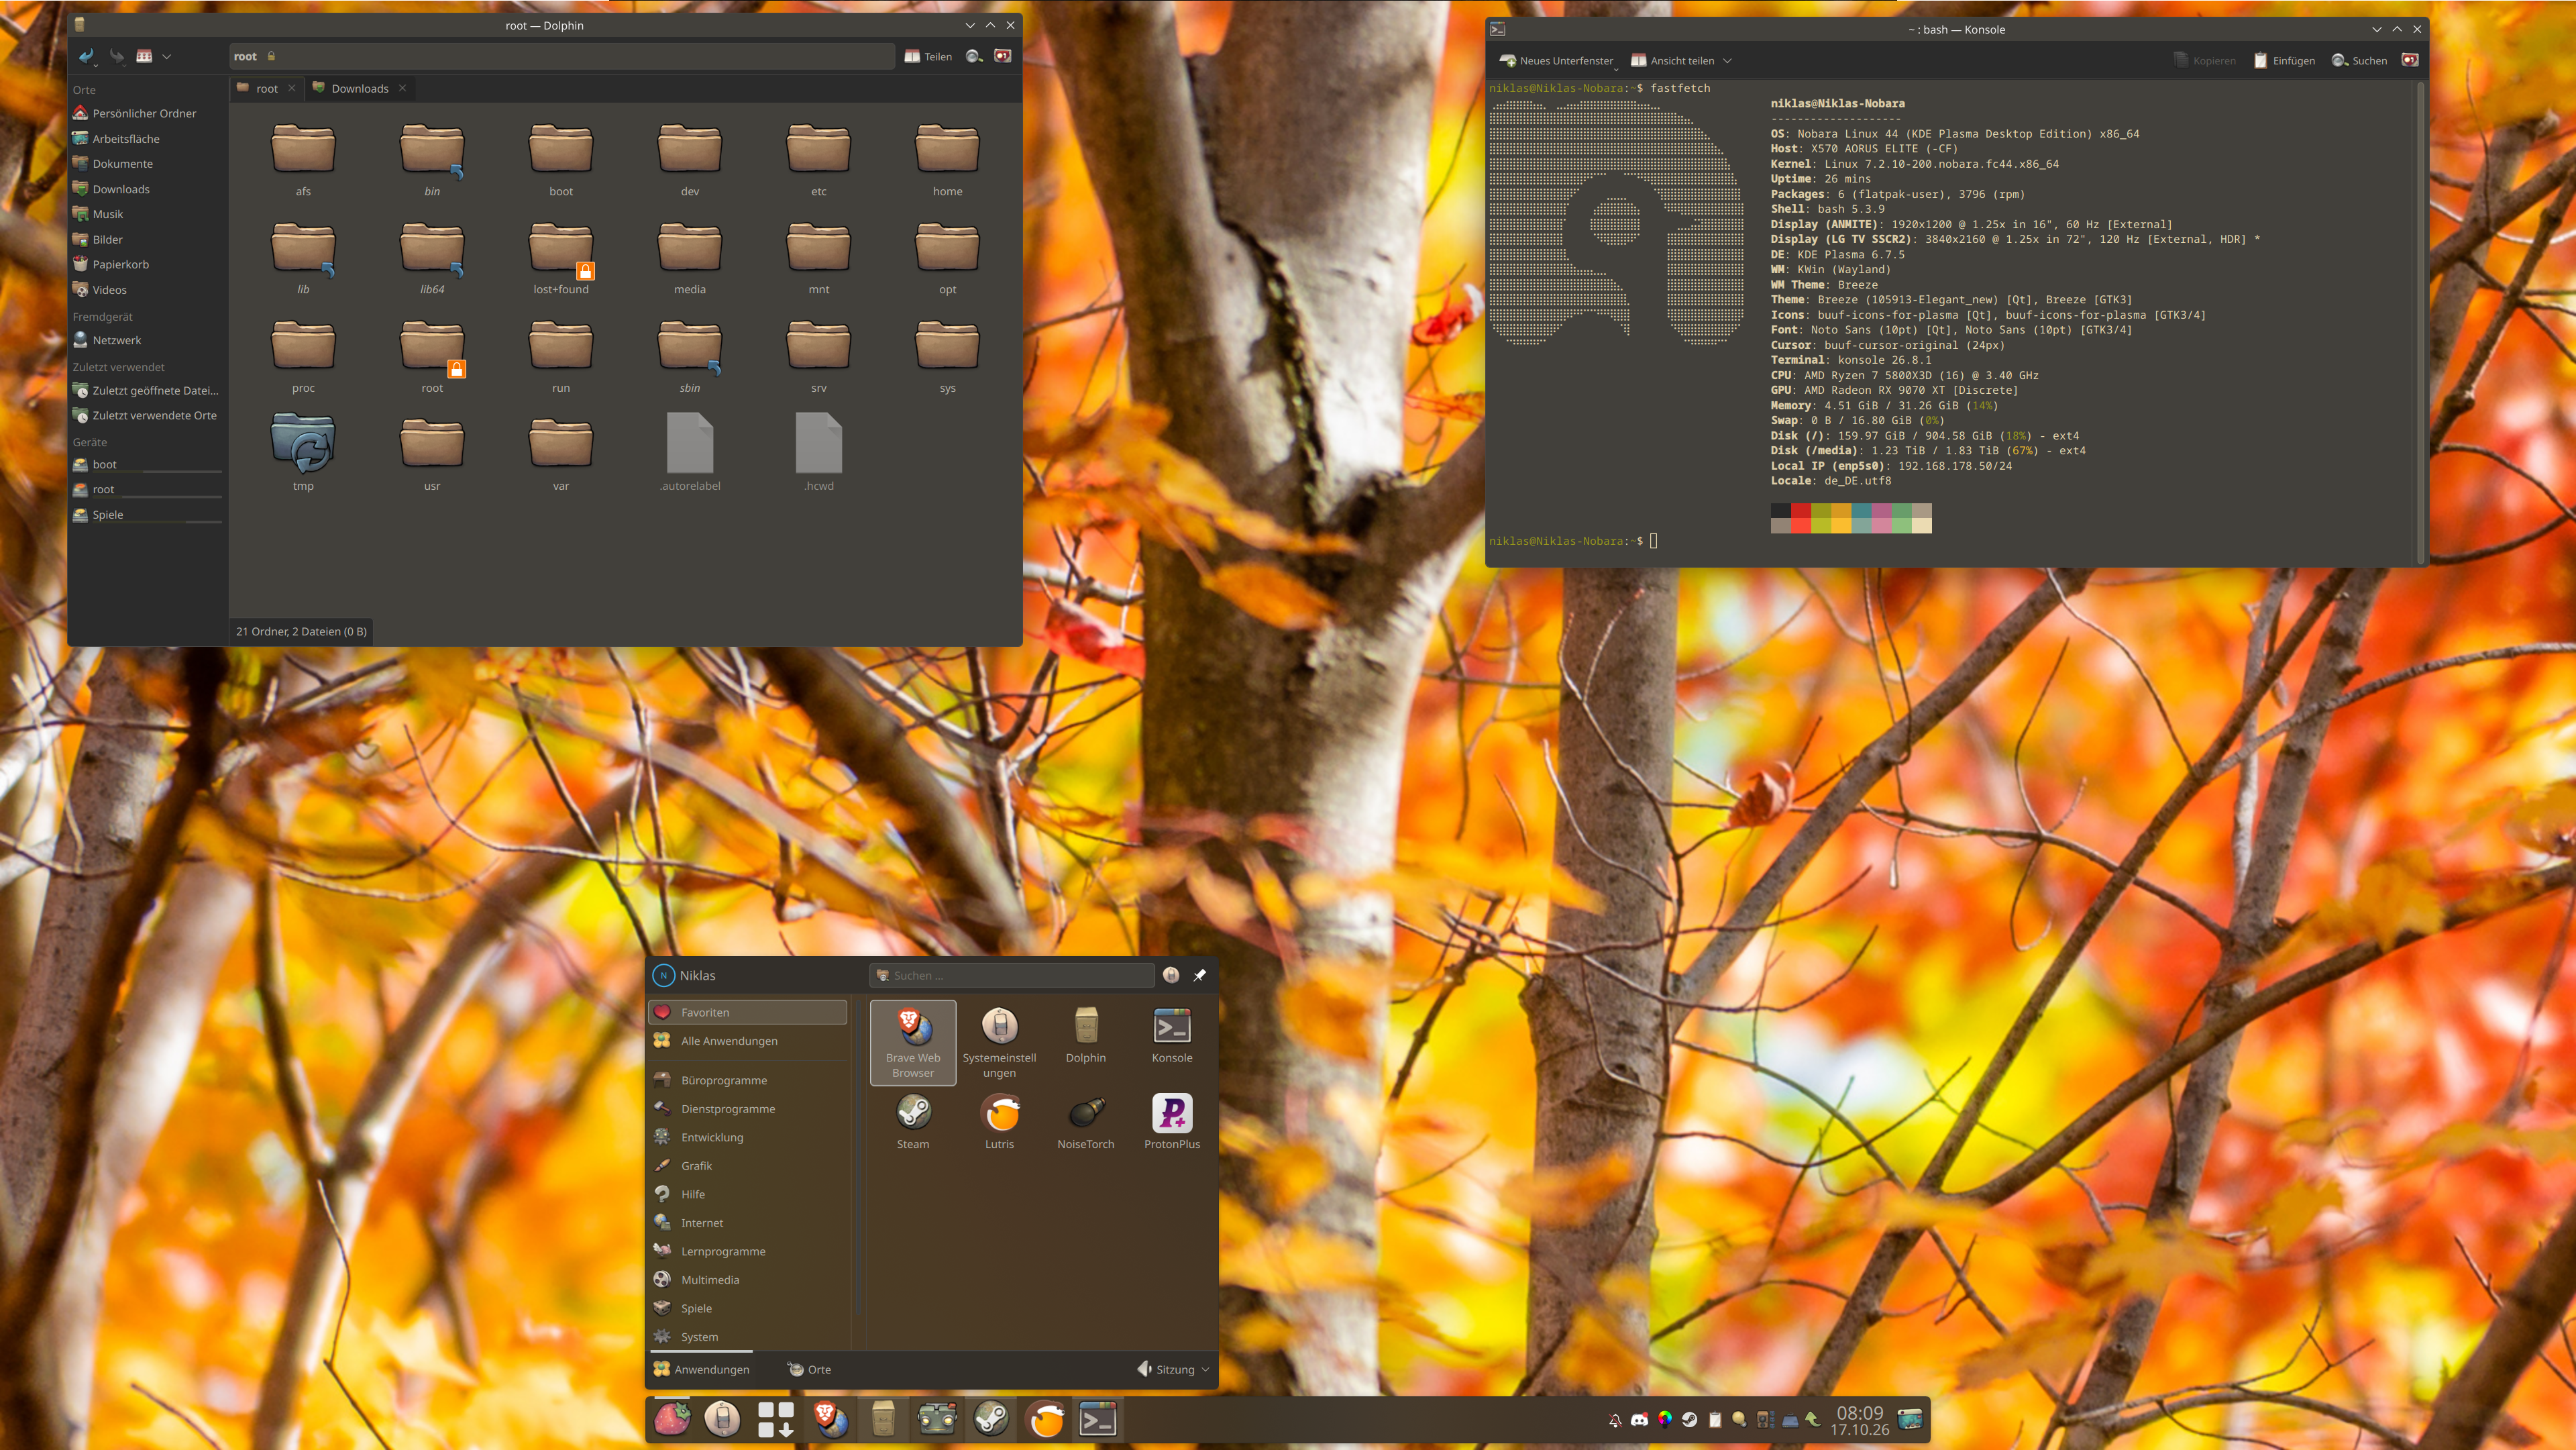Open Persönlicher Ordner in Dolphin sidebar
This screenshot has width=2576, height=1450.
coord(148,113)
